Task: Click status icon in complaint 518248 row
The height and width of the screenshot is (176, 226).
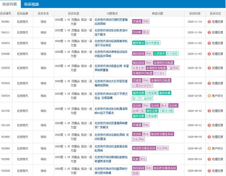Action: (x=209, y=171)
